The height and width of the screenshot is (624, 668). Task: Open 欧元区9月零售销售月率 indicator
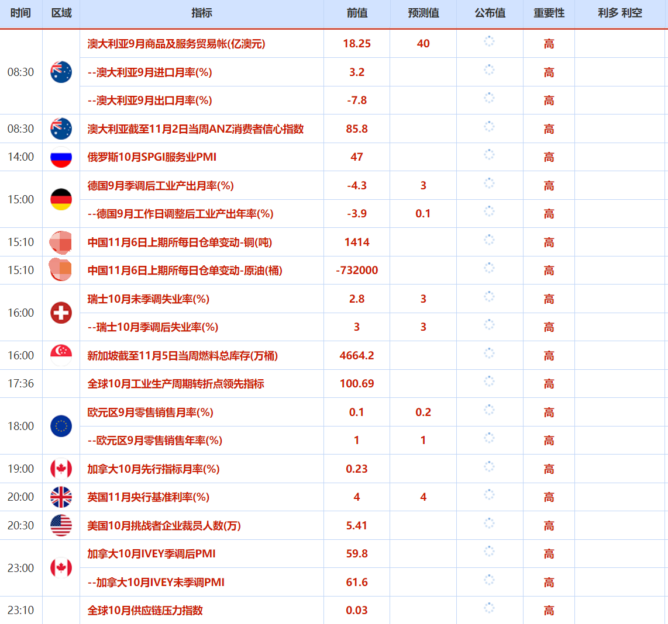pos(150,412)
